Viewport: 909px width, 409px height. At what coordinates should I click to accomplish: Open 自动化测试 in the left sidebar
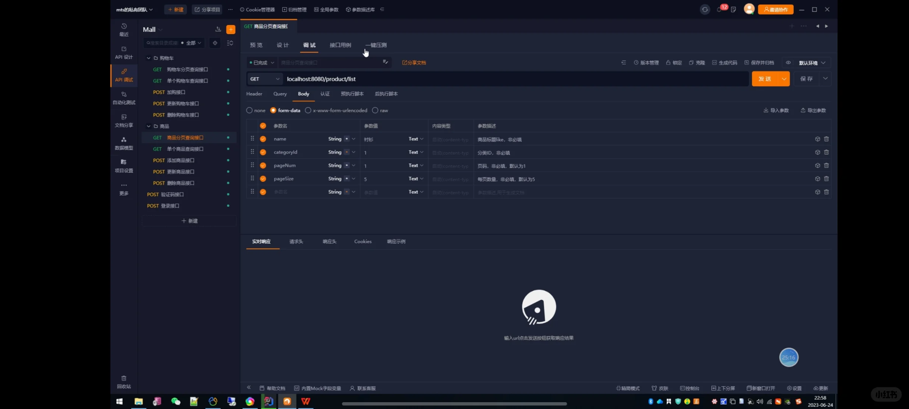[x=124, y=98]
